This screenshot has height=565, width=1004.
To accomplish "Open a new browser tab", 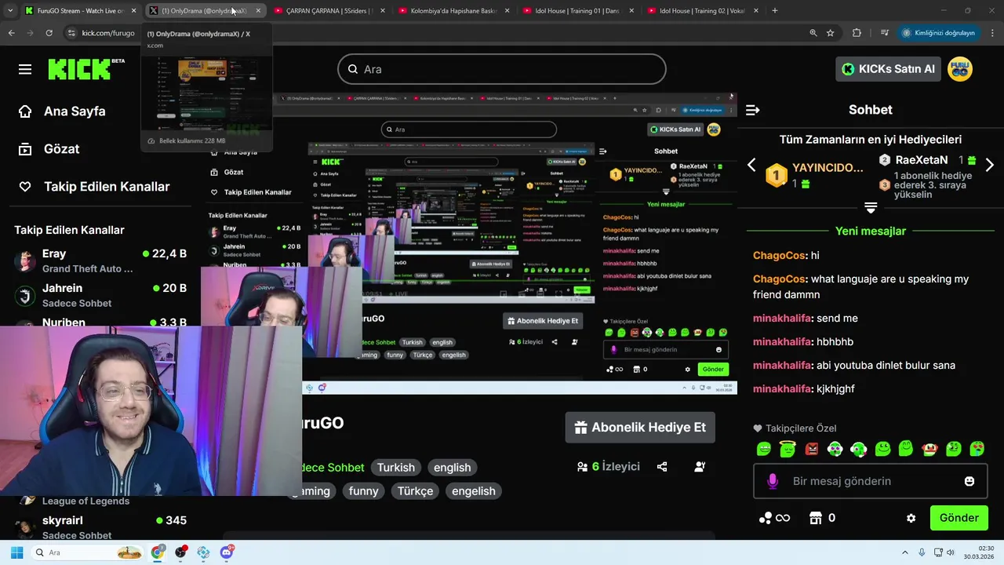I will [x=774, y=10].
